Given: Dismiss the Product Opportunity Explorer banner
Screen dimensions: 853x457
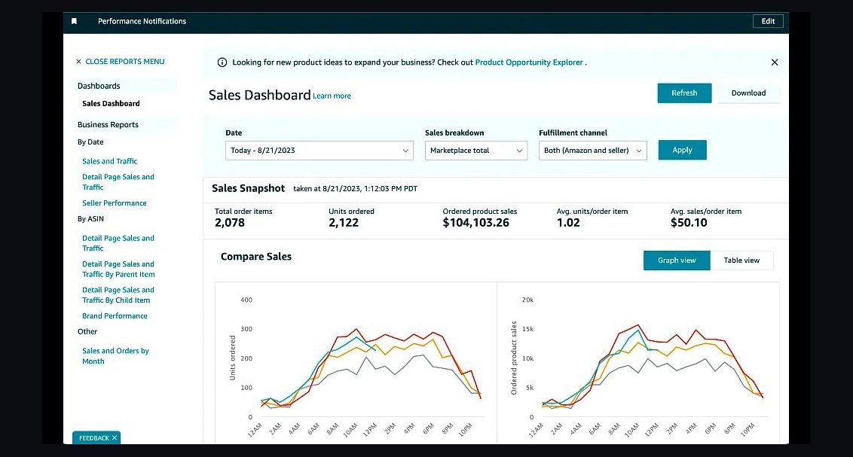Looking at the screenshot, I should coord(775,62).
